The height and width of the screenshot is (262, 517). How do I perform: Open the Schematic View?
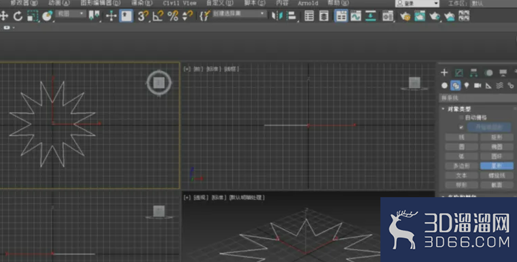(x=371, y=16)
